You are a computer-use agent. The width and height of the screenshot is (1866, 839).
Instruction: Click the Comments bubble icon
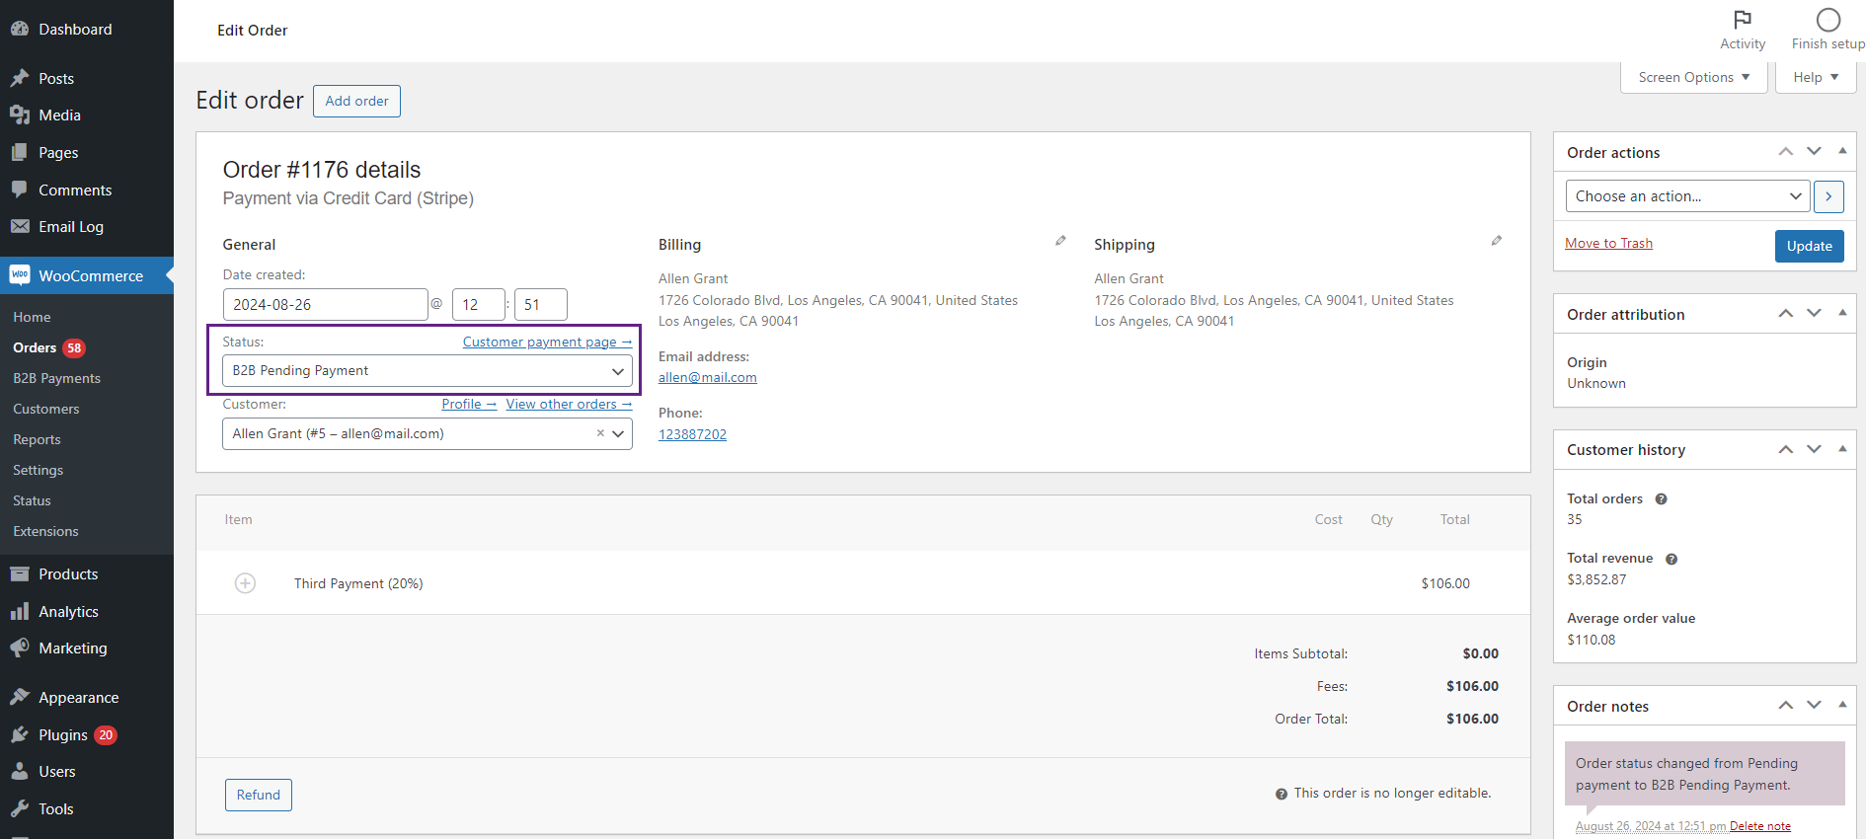point(20,190)
